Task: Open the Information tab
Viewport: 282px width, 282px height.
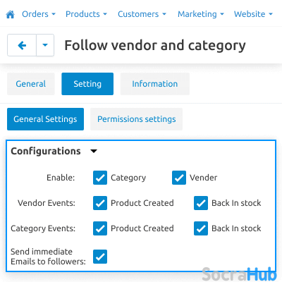Action: pyautogui.click(x=155, y=84)
